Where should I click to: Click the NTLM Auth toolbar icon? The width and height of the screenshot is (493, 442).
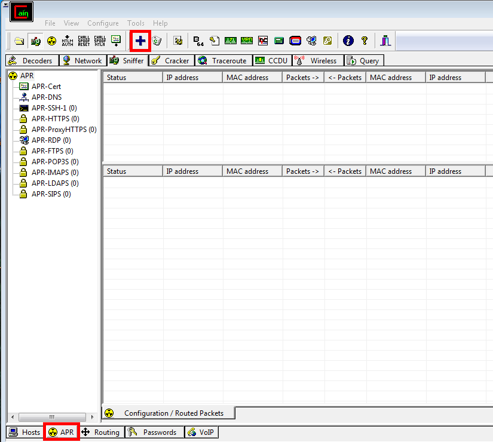pyautogui.click(x=68, y=41)
